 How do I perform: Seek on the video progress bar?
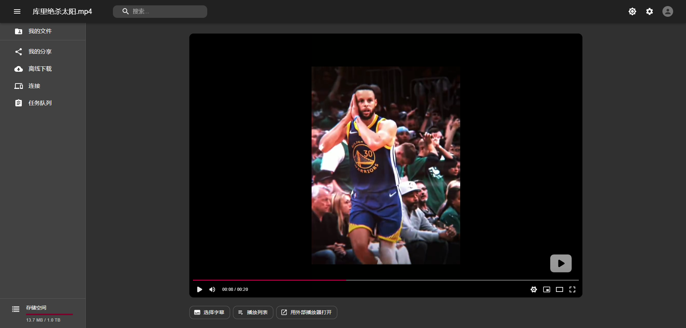(x=386, y=280)
